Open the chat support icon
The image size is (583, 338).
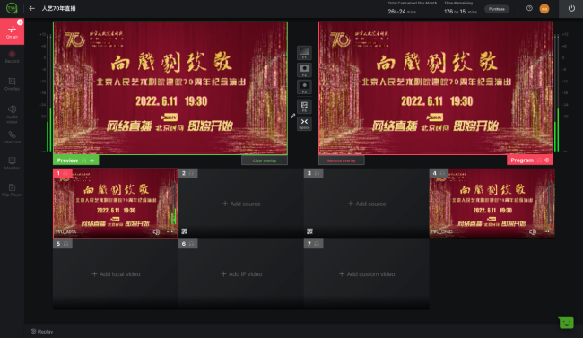point(566,323)
